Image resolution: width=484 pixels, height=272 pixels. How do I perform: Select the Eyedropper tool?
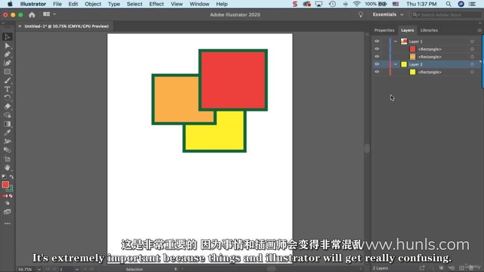click(7, 132)
